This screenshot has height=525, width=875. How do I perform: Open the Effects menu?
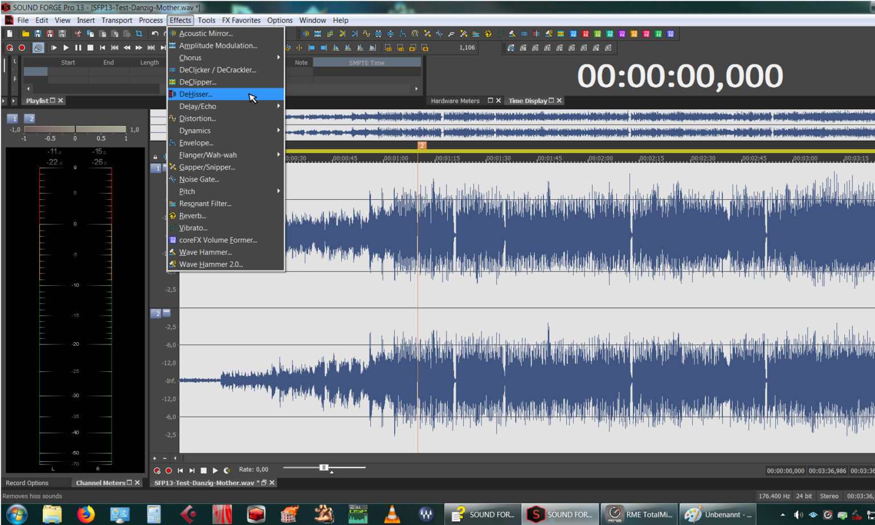(181, 20)
